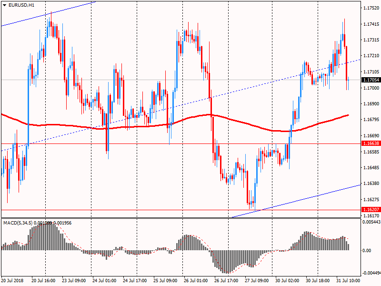Click the MACD zero level 0.00
This screenshot has width=381, height=286.
click(367, 251)
